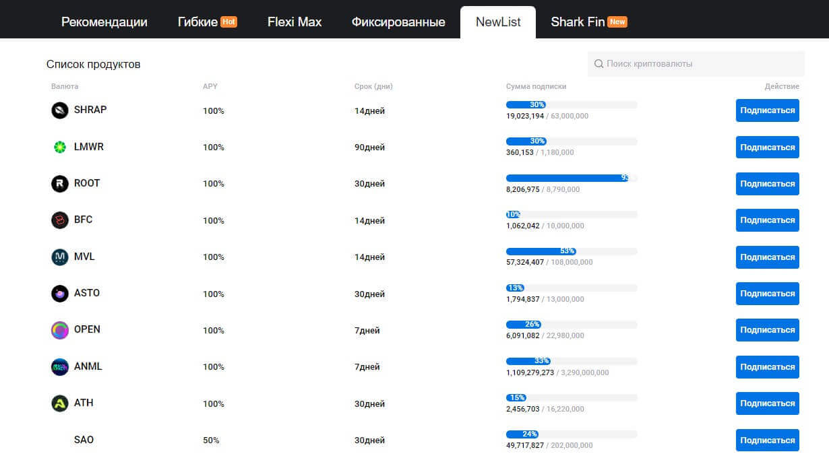This screenshot has width=829, height=456.
Task: Click the green LMWR coin icon
Action: (x=60, y=147)
